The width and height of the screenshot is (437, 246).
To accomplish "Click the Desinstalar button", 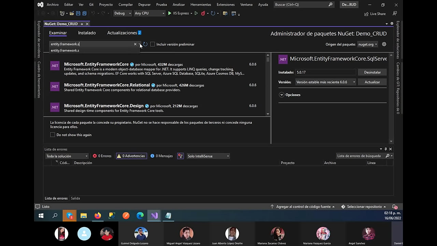I will 373,72.
